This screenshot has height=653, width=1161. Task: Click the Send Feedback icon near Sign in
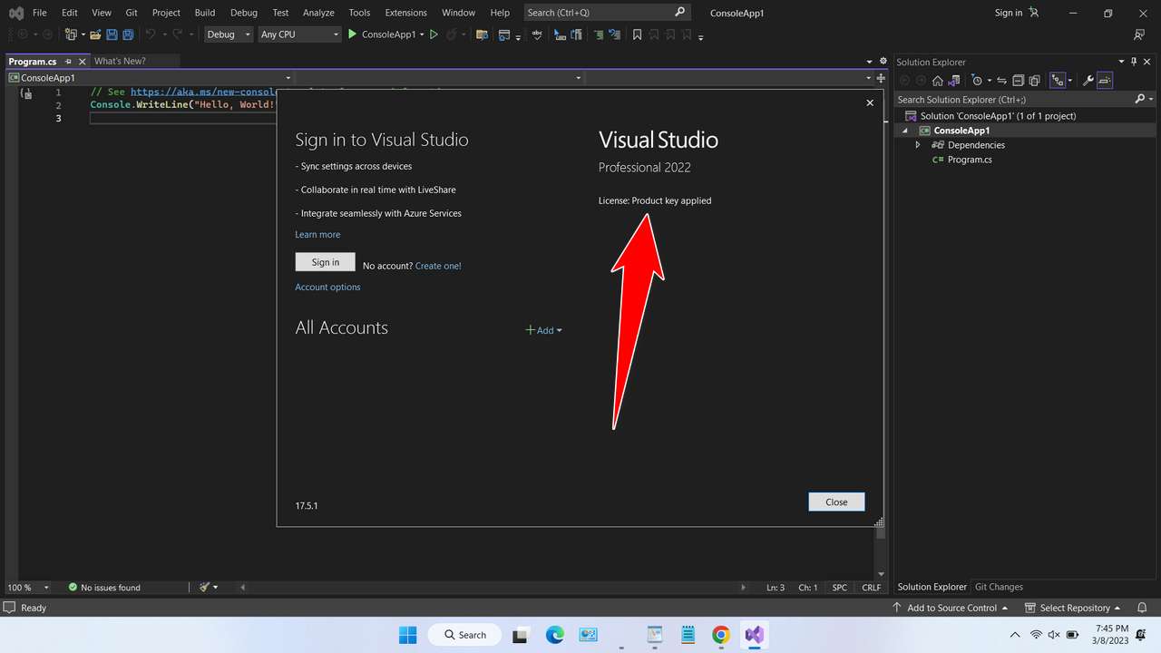point(1033,13)
